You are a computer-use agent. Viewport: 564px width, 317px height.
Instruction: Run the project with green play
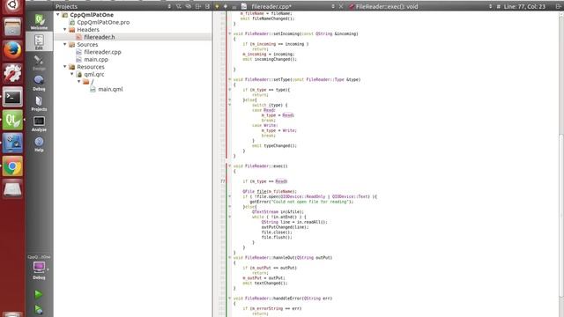click(x=39, y=294)
